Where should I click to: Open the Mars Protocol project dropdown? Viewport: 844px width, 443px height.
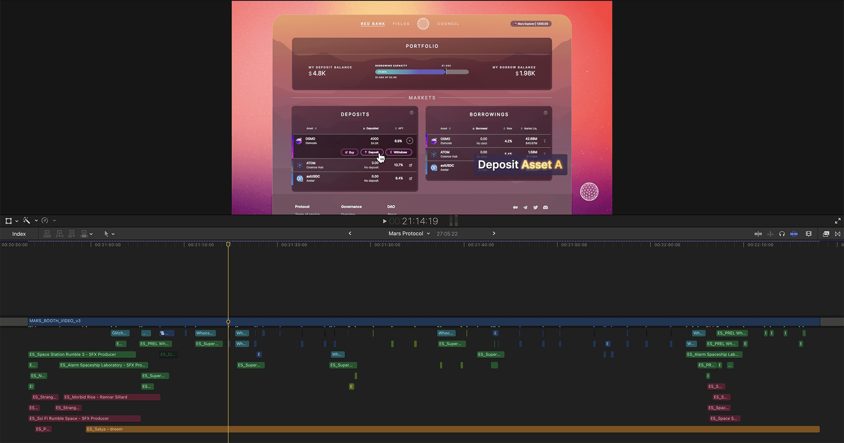(x=409, y=233)
